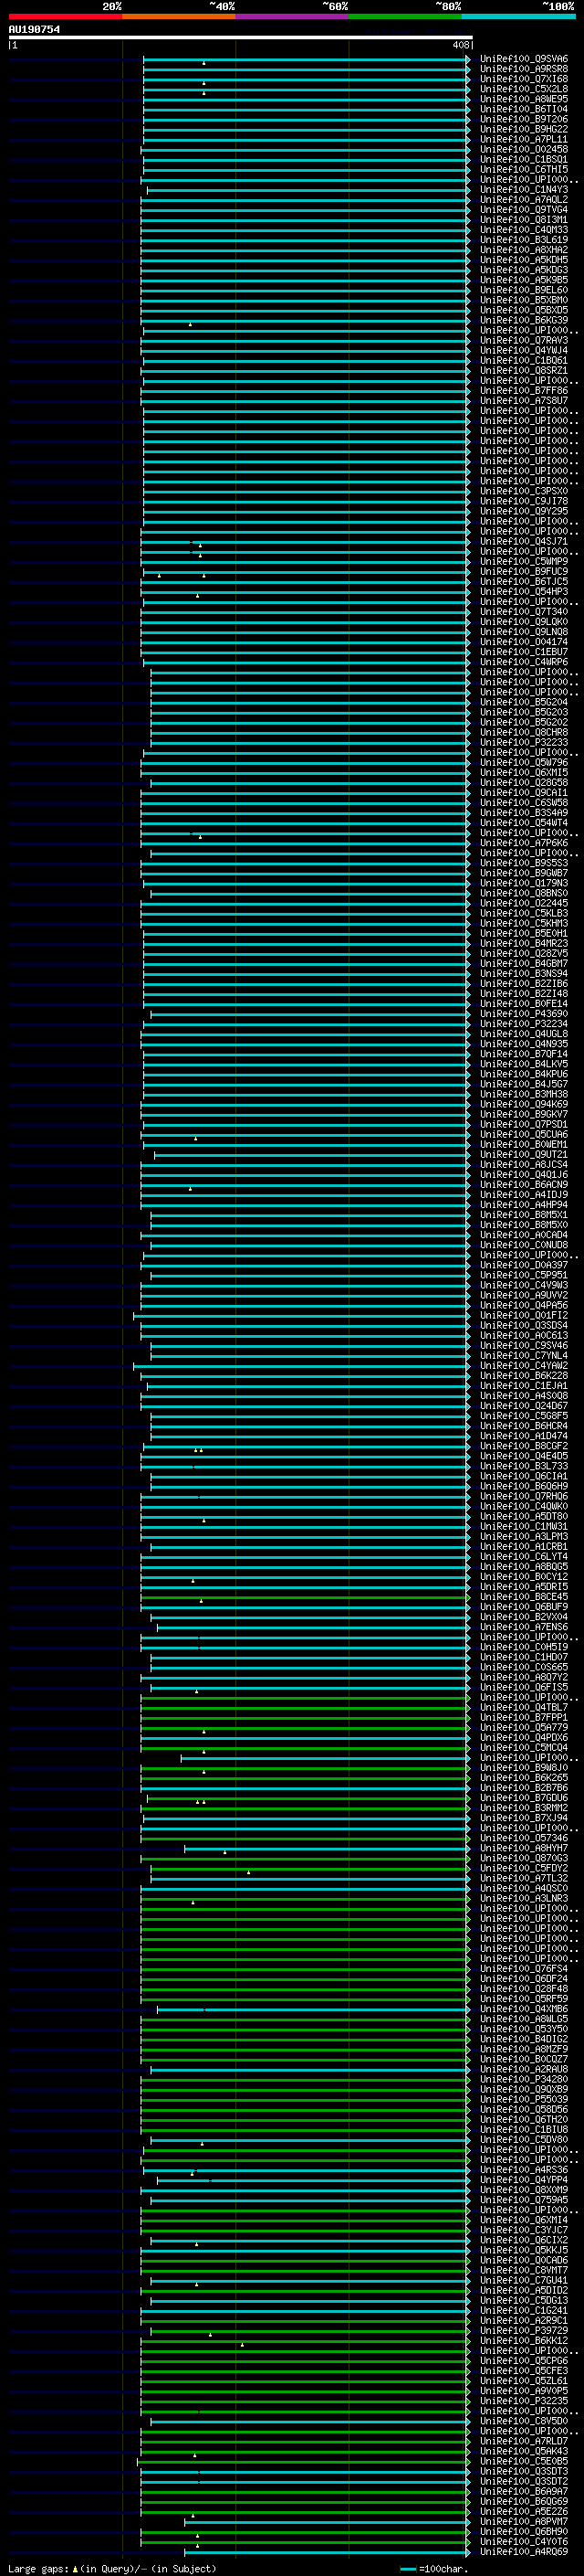Select label UniRef100_Q8I3M1

click(523, 220)
